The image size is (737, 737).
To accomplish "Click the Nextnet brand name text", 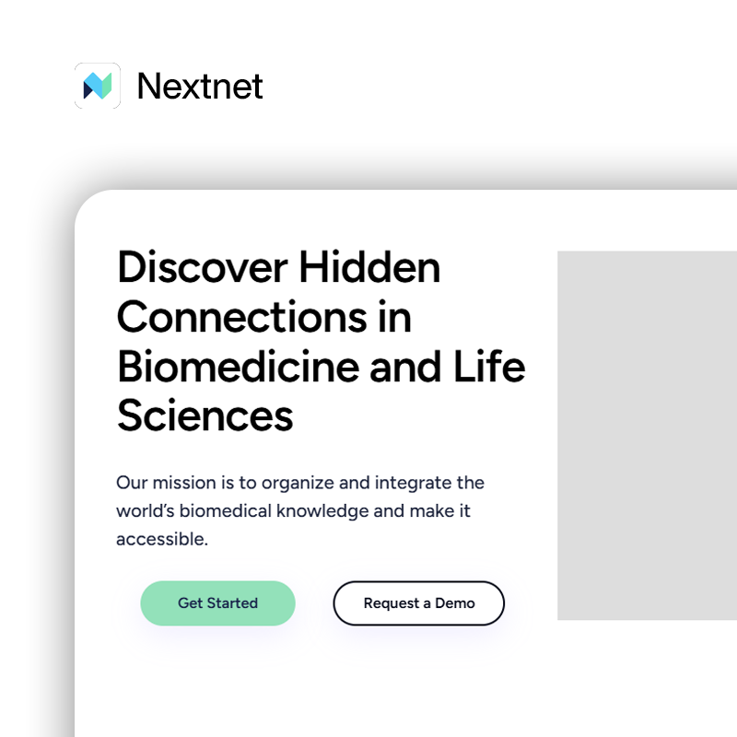I will (200, 87).
